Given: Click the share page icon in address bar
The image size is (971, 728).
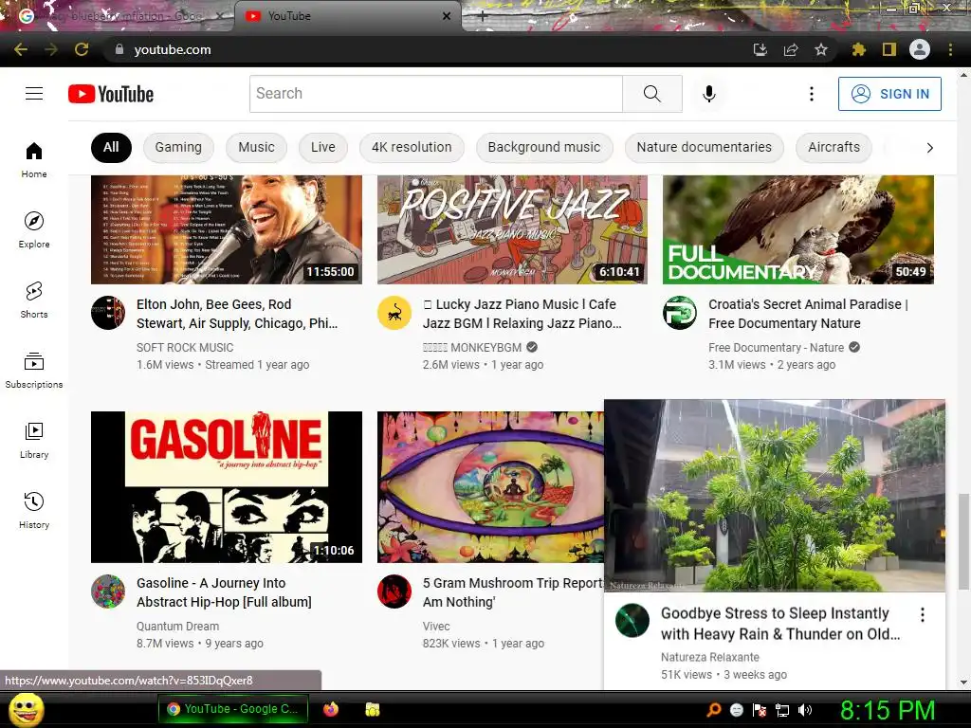Looking at the screenshot, I should 791,49.
